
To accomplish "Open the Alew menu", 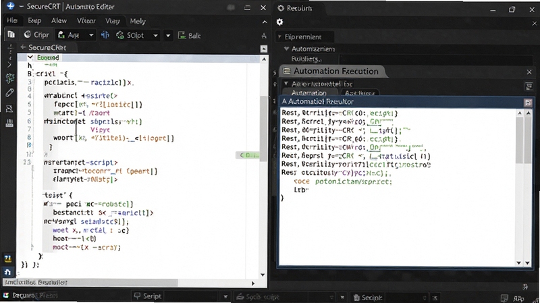I will click(x=59, y=21).
